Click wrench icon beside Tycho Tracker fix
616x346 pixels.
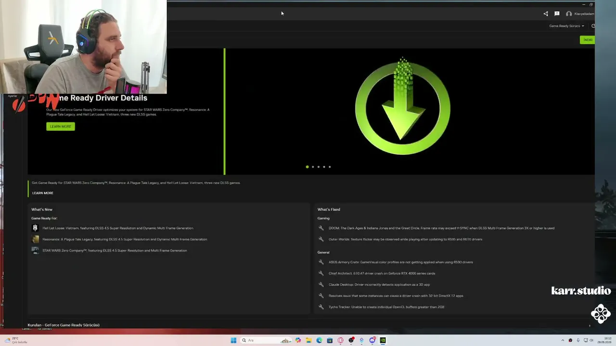click(321, 307)
